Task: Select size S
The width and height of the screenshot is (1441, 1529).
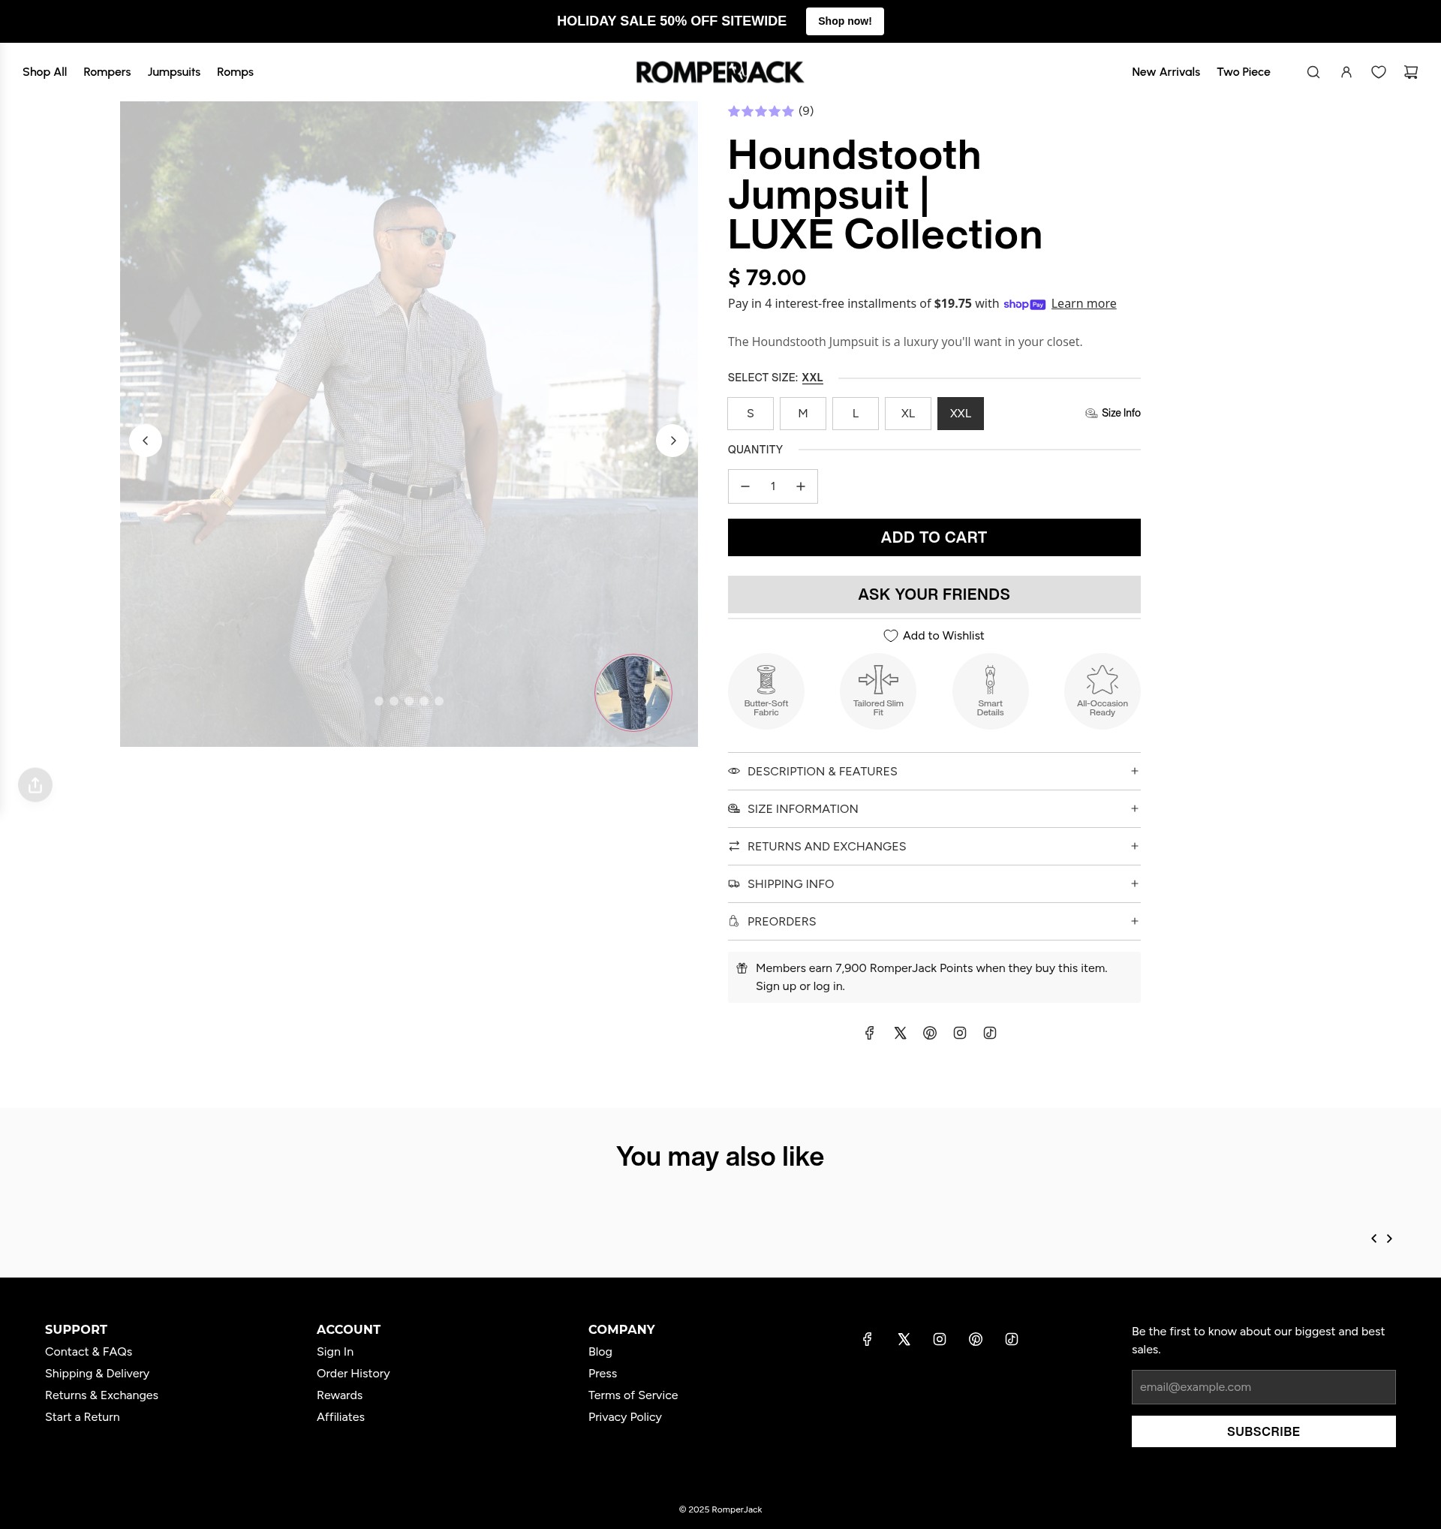Action: [x=751, y=414]
